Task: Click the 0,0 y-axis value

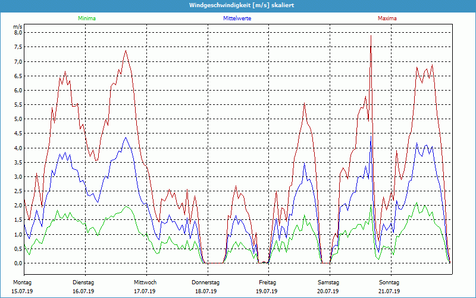Action: (x=18, y=263)
